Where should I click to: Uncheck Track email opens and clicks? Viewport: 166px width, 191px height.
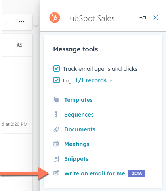tap(57, 68)
